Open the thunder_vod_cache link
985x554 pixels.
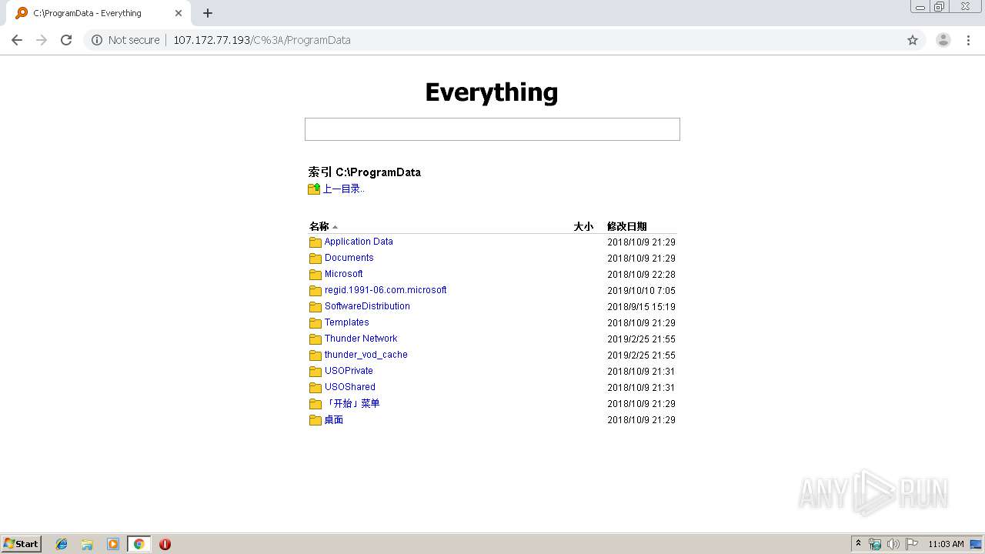click(366, 355)
